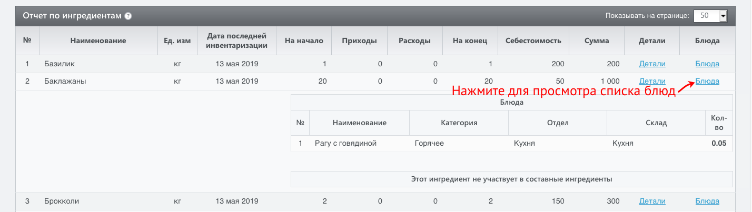Viewport: 752px width, 212px height.
Task: Open Детали link for Брокколи
Action: [x=652, y=201]
